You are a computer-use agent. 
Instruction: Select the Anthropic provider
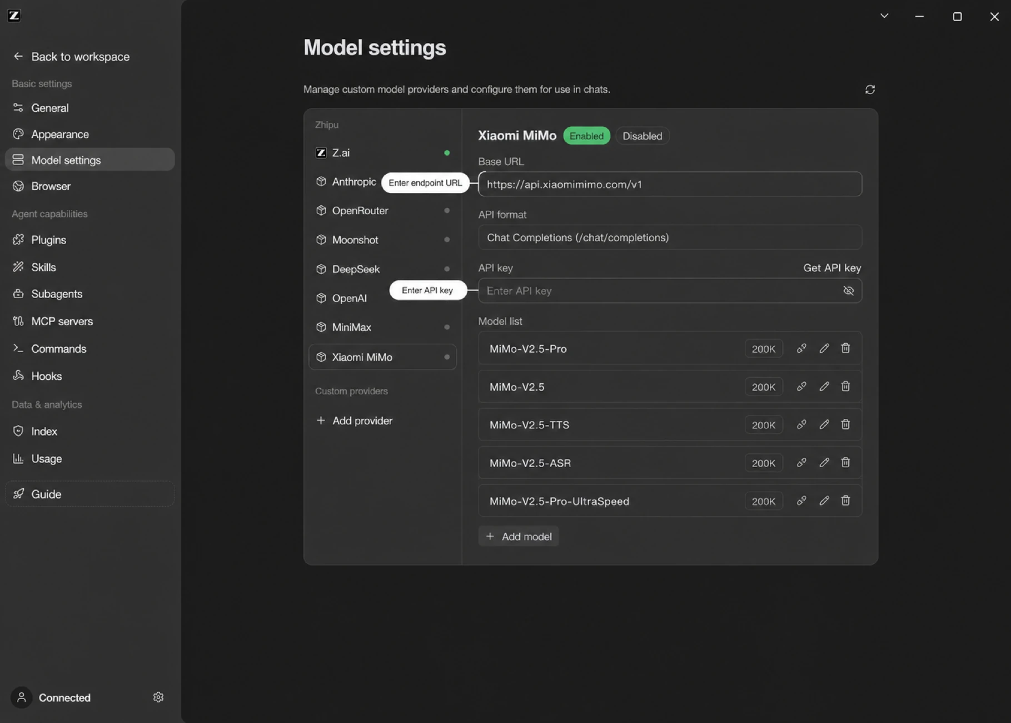point(346,182)
